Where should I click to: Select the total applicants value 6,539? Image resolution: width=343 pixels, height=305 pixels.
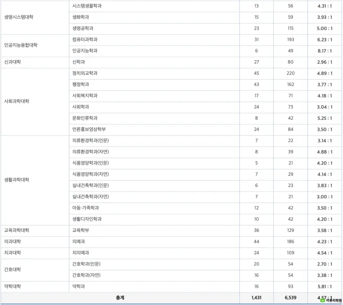click(x=291, y=298)
